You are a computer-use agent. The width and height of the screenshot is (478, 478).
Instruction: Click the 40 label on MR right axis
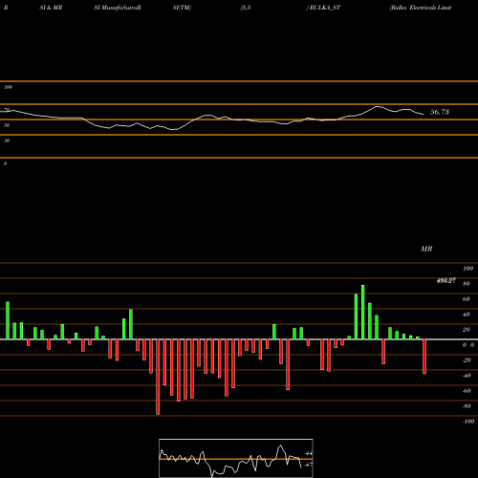click(x=467, y=315)
